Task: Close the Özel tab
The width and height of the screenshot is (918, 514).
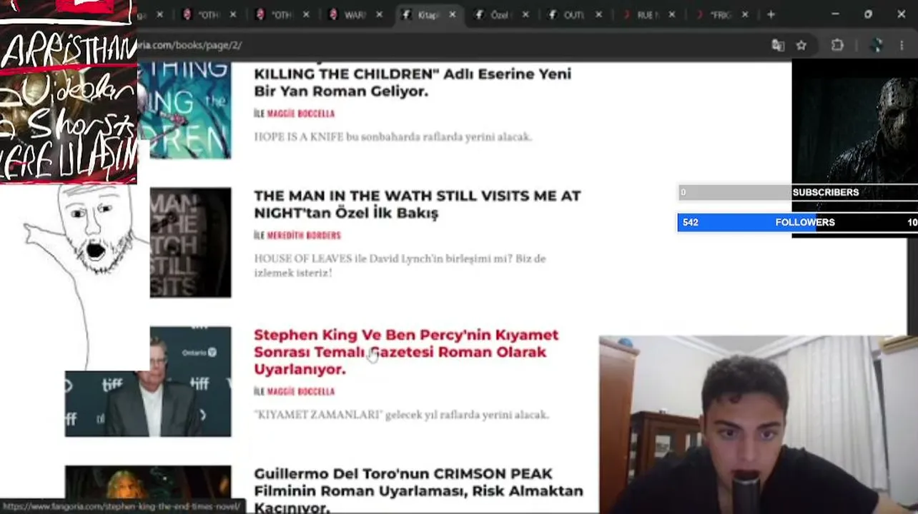Action: click(525, 14)
